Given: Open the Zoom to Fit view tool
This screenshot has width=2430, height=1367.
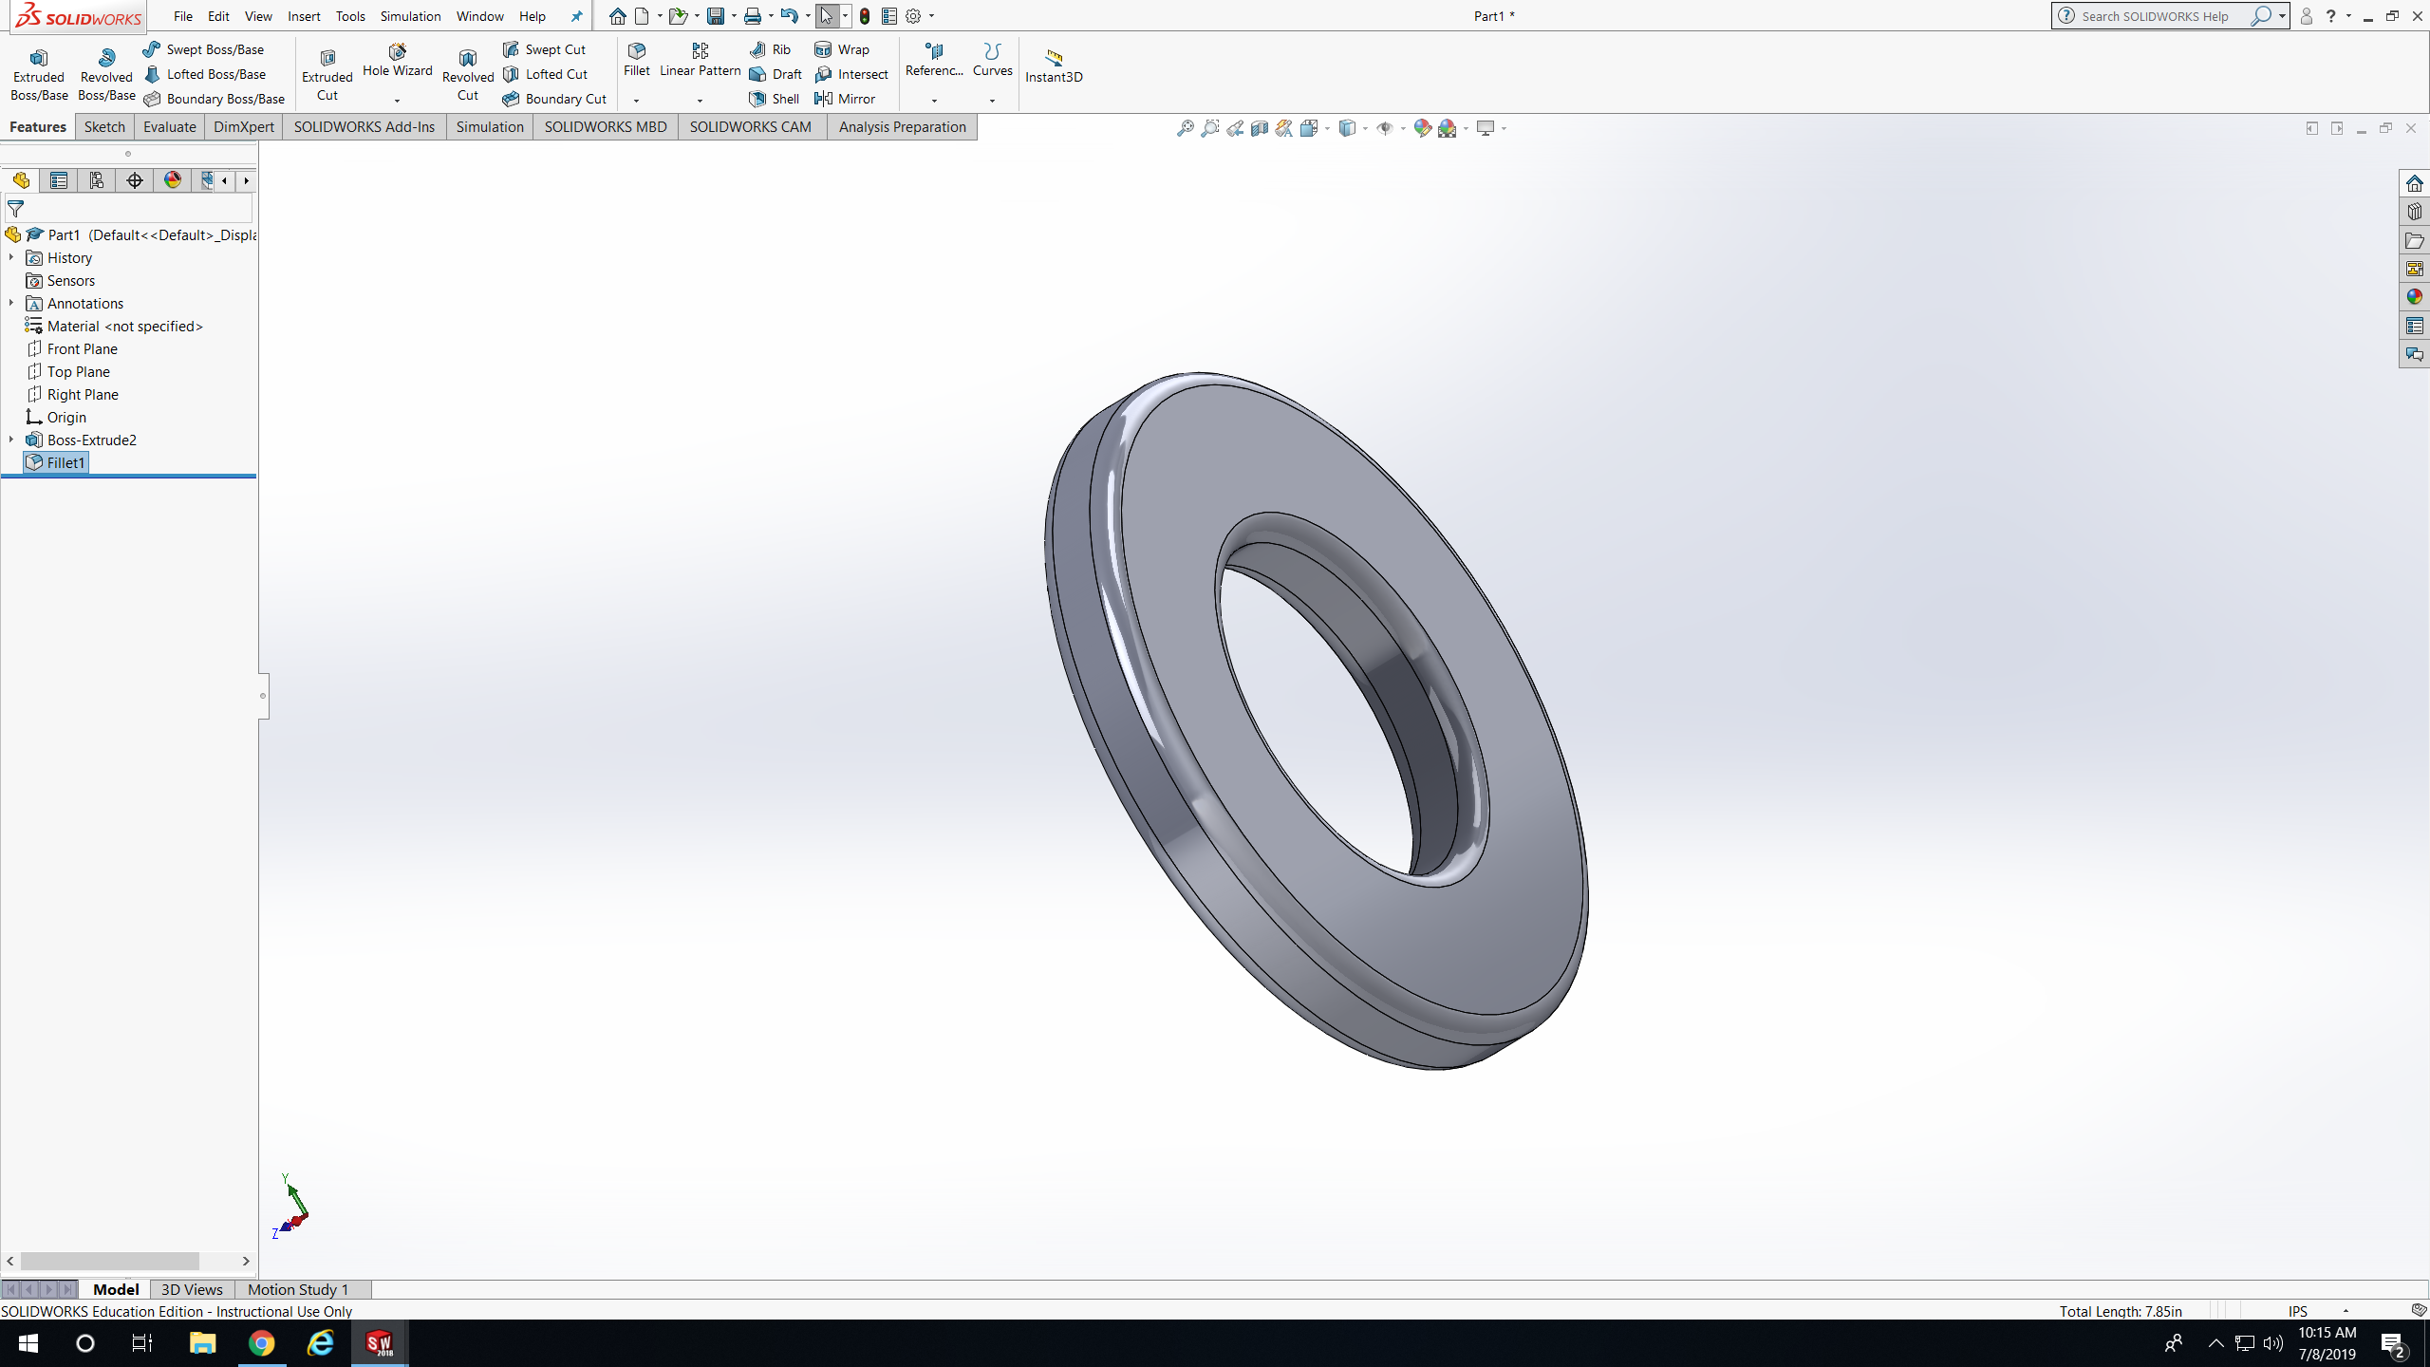Looking at the screenshot, I should [1185, 128].
